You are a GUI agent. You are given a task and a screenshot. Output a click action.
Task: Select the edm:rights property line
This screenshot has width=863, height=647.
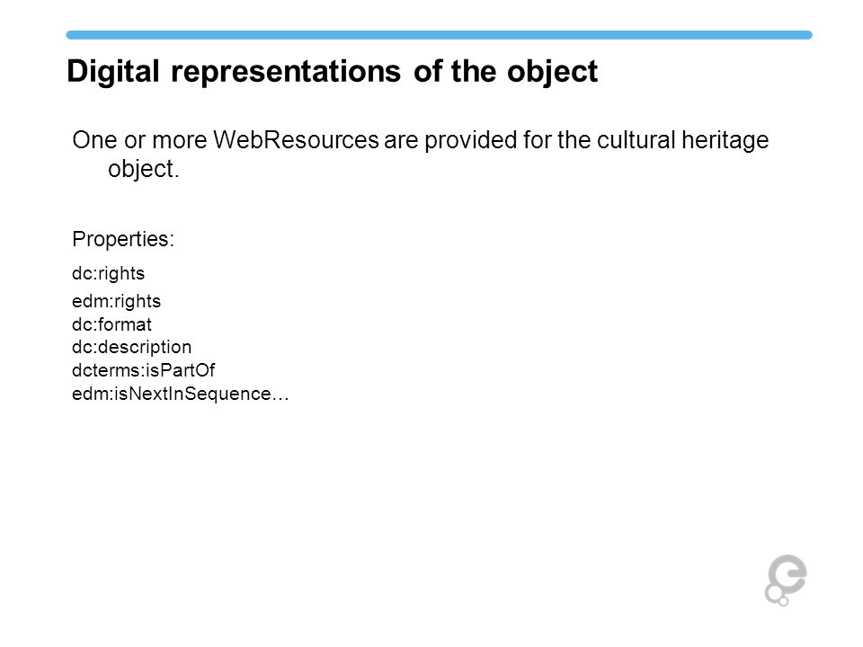[x=116, y=302]
